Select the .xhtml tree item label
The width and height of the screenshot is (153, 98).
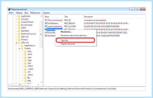tap(30, 75)
